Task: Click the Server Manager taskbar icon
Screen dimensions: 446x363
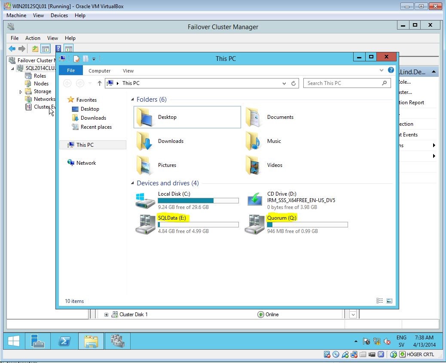Action: point(38,341)
